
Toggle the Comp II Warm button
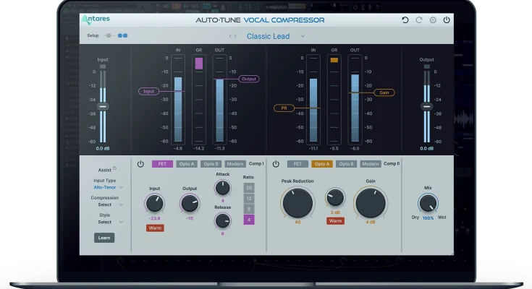tap(335, 221)
